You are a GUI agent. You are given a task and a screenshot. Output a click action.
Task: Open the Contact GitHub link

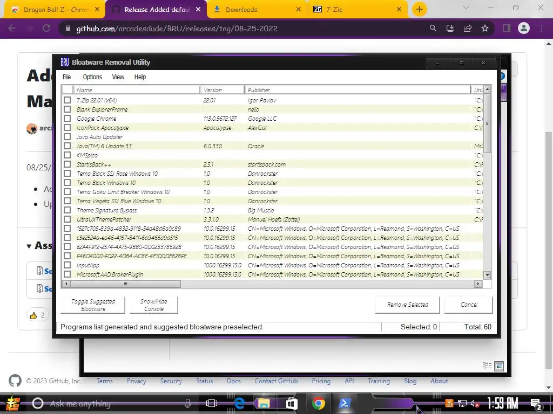pos(276,381)
